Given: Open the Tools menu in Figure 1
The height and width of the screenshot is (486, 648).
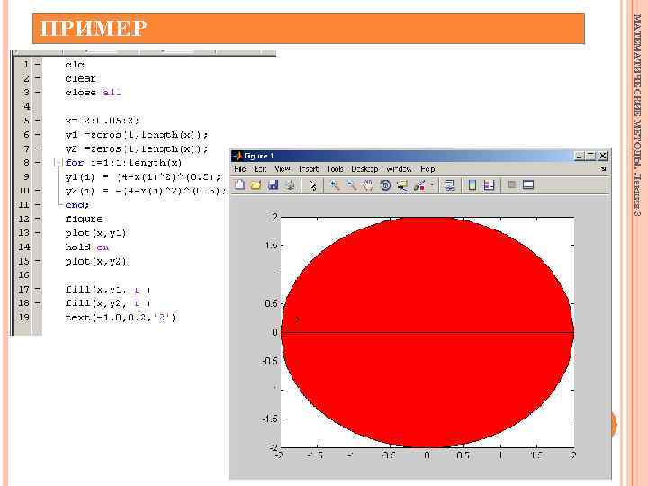Looking at the screenshot, I should 335,169.
